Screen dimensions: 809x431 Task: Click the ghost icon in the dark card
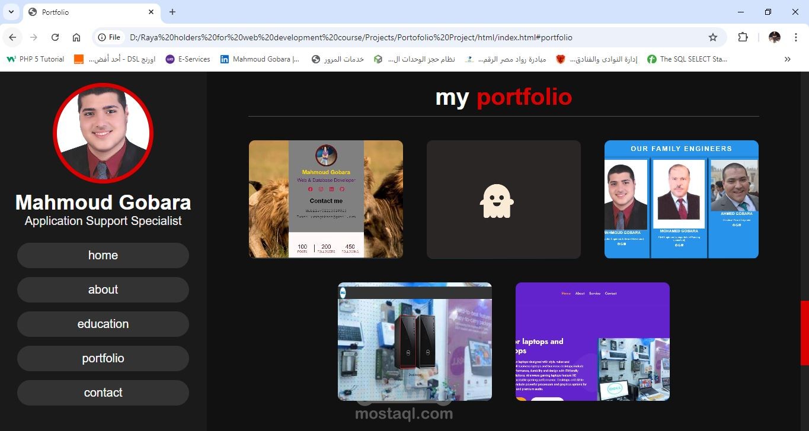(497, 201)
